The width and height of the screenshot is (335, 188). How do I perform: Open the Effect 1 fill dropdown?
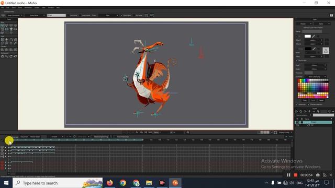314,40
